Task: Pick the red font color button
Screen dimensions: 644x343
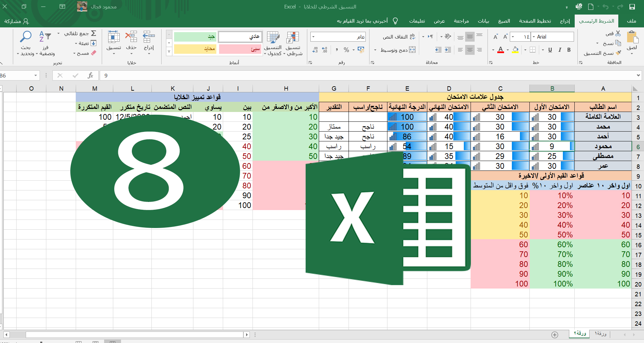Action: tap(501, 50)
